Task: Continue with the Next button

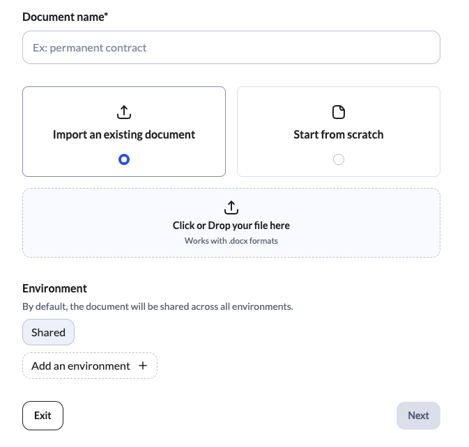Action: tap(418, 416)
